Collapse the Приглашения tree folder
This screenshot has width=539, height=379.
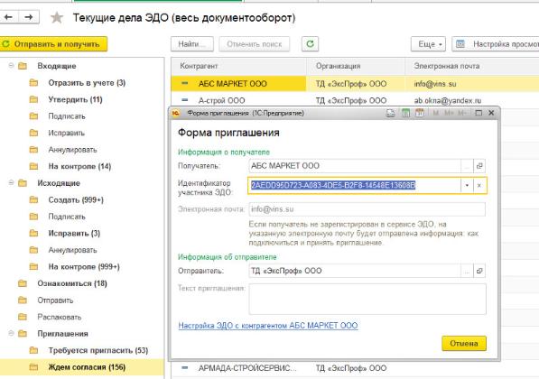coord(11,333)
